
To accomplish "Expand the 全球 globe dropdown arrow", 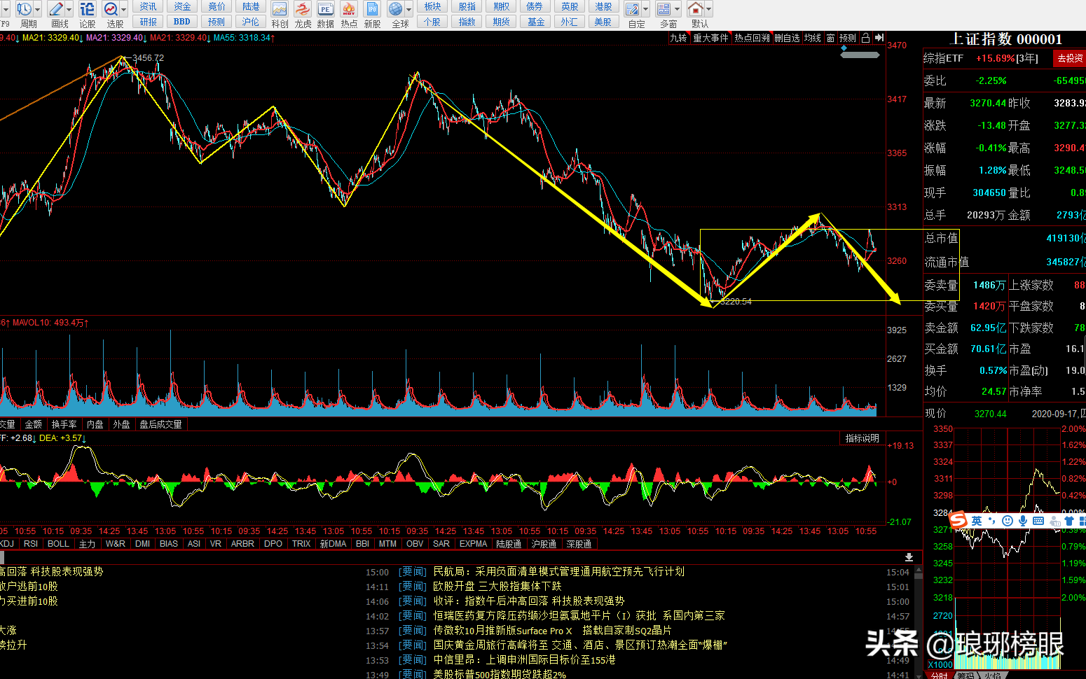I will pyautogui.click(x=408, y=9).
